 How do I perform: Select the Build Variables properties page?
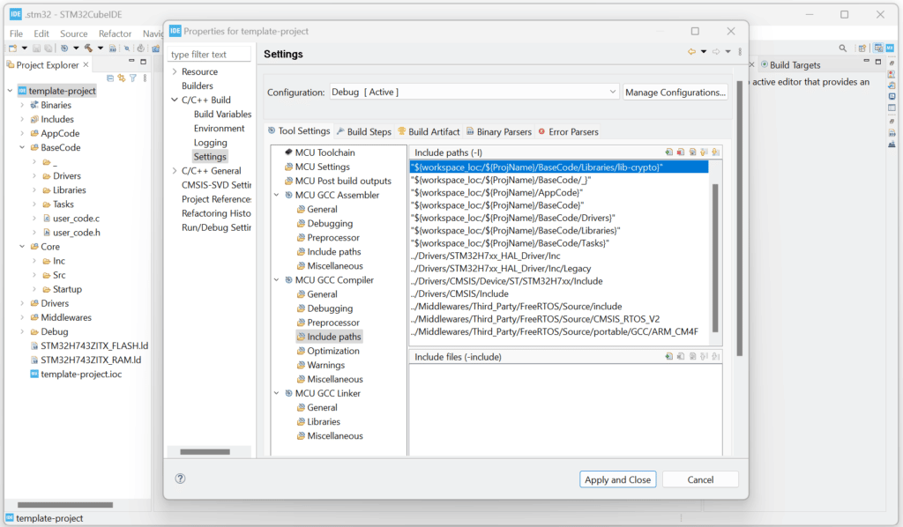coord(222,114)
